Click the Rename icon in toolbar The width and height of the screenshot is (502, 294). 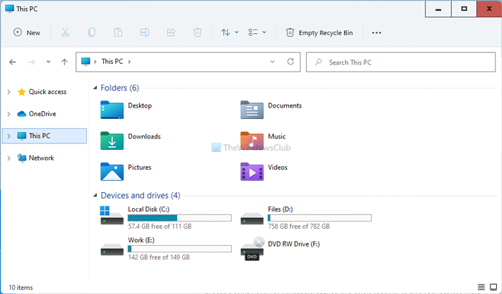point(144,32)
